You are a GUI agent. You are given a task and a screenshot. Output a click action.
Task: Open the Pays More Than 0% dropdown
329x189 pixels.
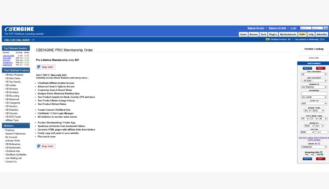tap(305, 119)
